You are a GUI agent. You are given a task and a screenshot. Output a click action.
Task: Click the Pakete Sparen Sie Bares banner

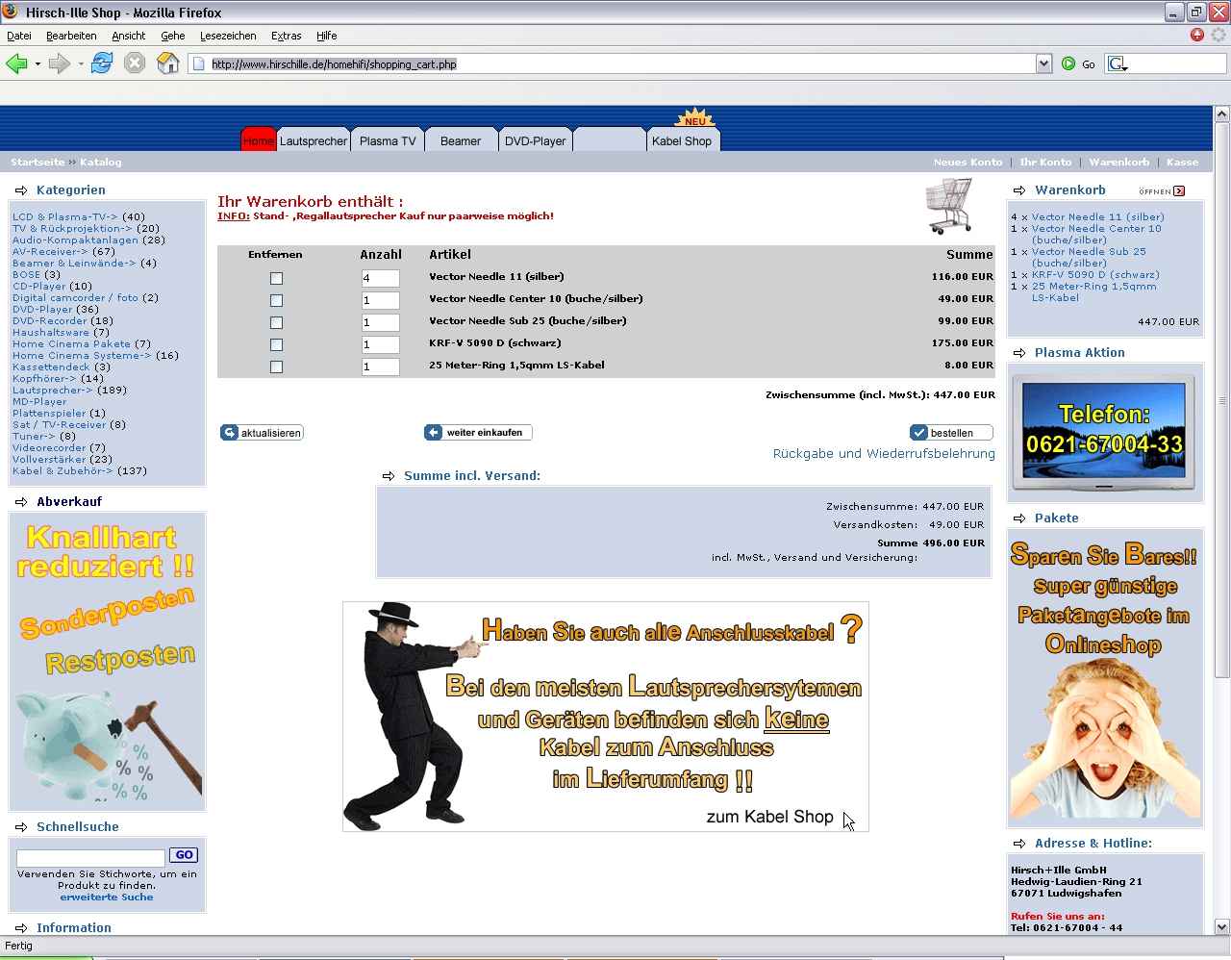click(1105, 678)
